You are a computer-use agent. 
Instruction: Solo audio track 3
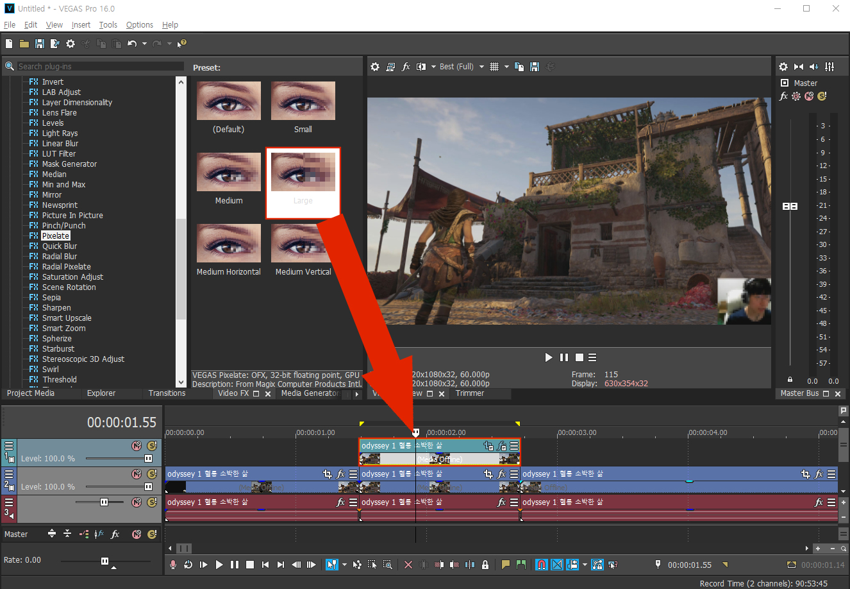click(x=152, y=502)
